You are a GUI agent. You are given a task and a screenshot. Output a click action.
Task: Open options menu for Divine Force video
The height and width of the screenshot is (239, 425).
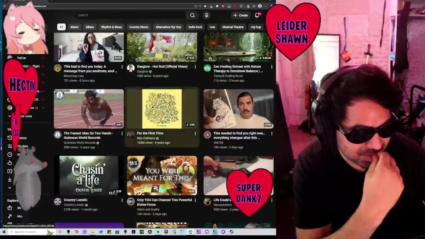point(195,200)
